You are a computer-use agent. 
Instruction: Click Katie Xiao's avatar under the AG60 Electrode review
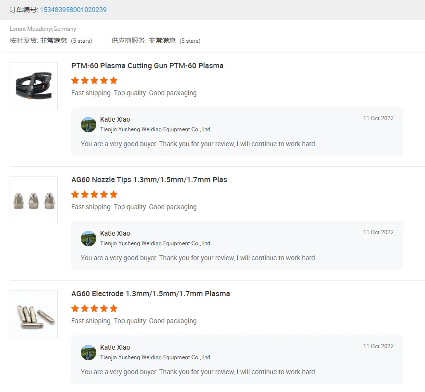pyautogui.click(x=89, y=353)
